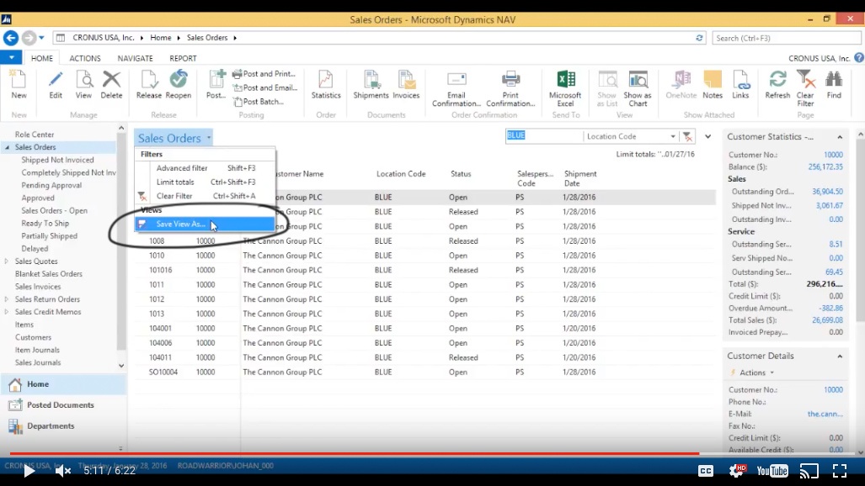The image size is (865, 486).
Task: Send list to Microsoft Excel
Action: (565, 88)
